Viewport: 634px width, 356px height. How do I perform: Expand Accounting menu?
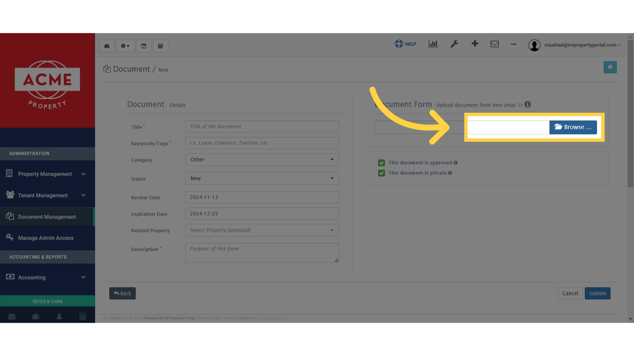(x=48, y=278)
